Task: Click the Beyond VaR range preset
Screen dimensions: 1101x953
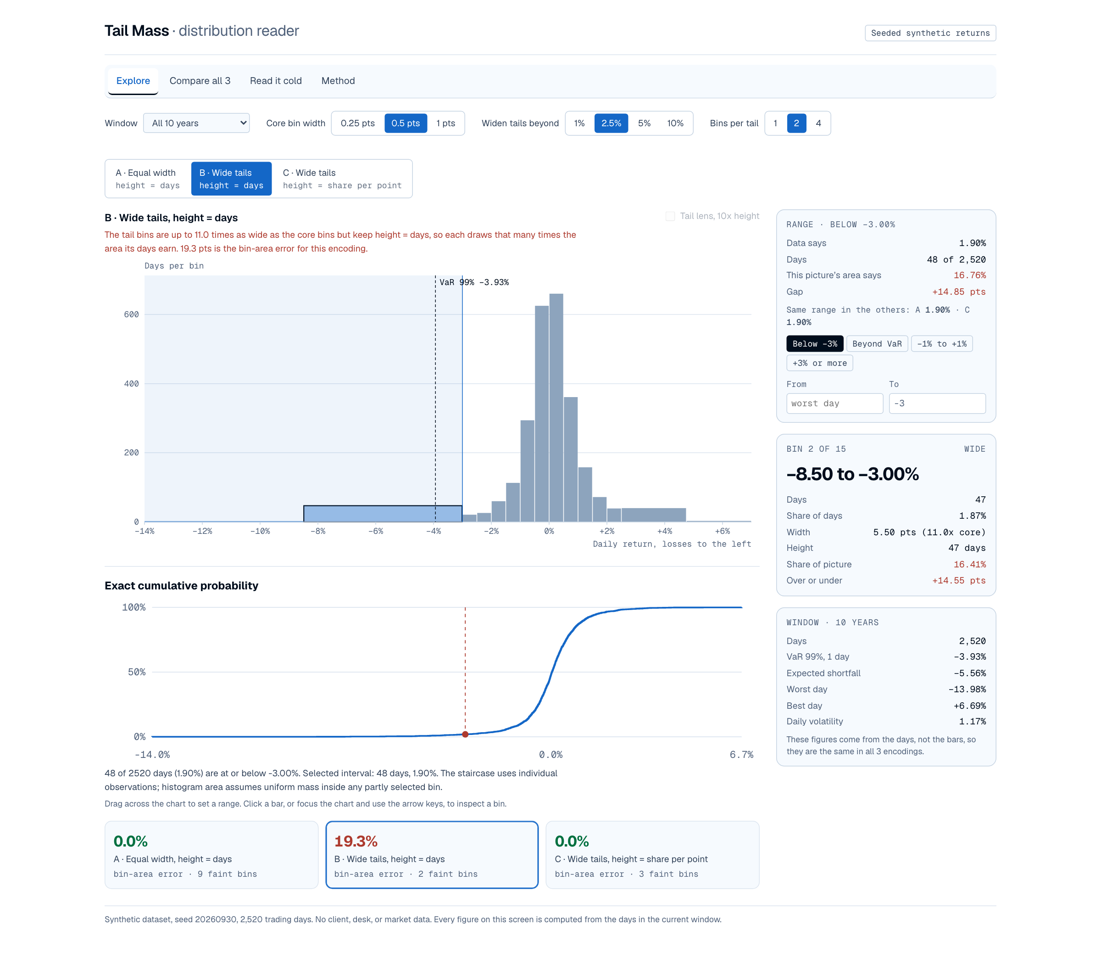Action: [x=877, y=343]
